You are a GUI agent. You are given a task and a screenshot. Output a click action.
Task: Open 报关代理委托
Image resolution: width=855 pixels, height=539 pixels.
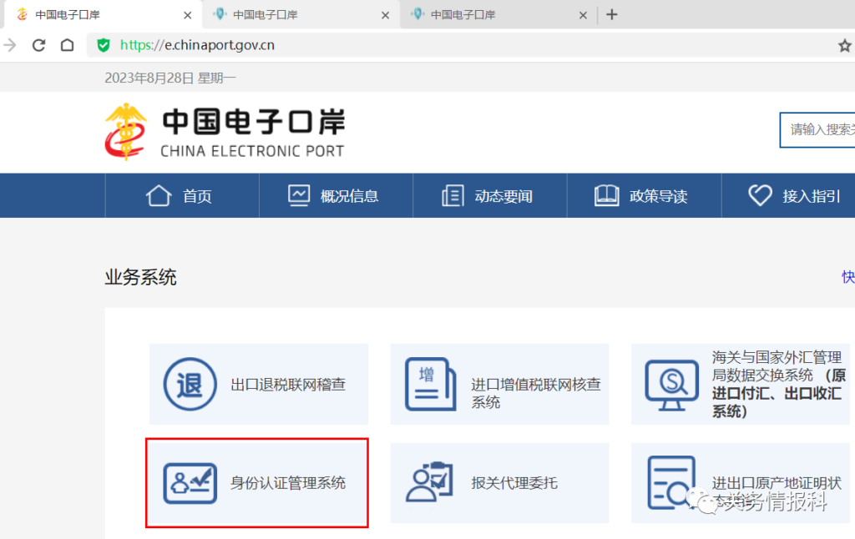(x=499, y=483)
